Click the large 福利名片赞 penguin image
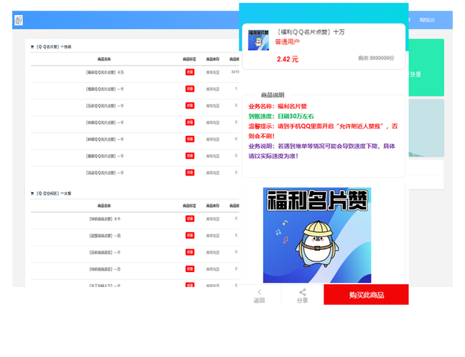The image size is (465, 357). tap(317, 235)
